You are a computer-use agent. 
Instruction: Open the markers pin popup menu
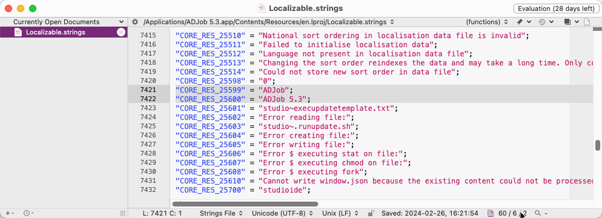524,22
